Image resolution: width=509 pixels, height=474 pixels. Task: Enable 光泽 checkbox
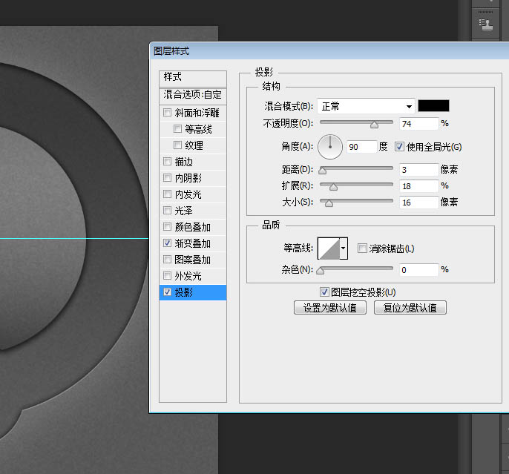[167, 210]
